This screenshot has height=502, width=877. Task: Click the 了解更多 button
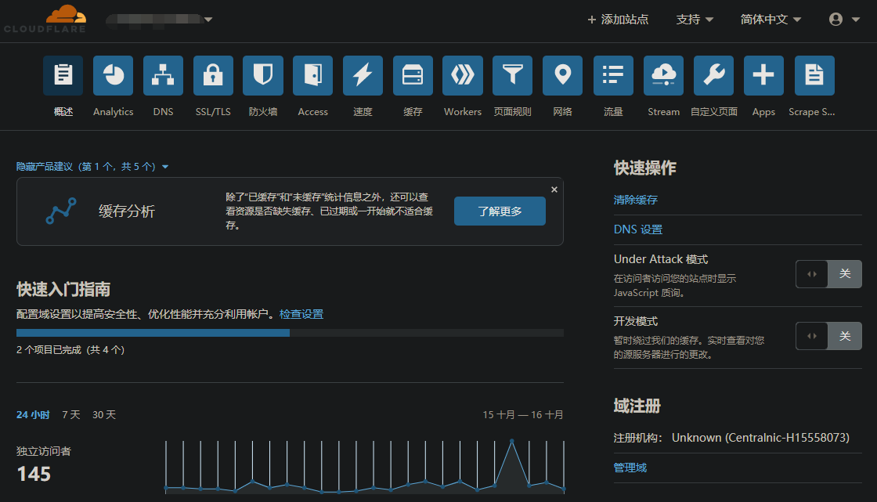[500, 211]
